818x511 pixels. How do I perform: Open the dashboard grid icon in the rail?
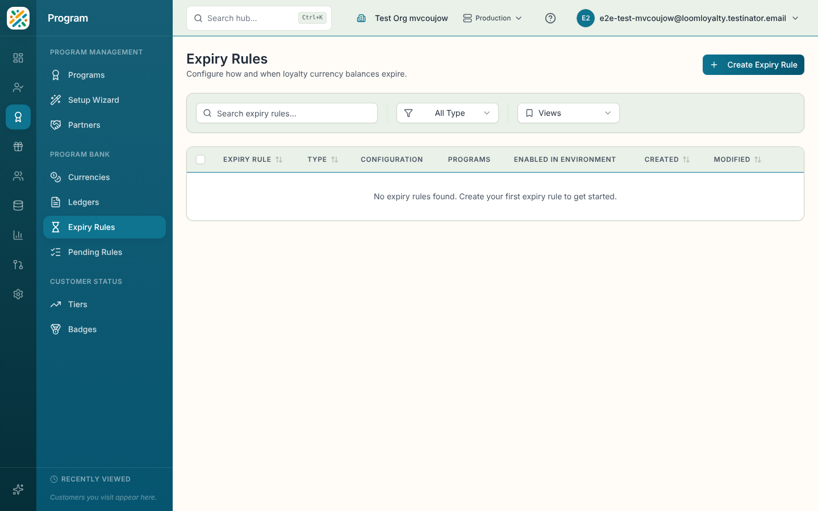[18, 58]
